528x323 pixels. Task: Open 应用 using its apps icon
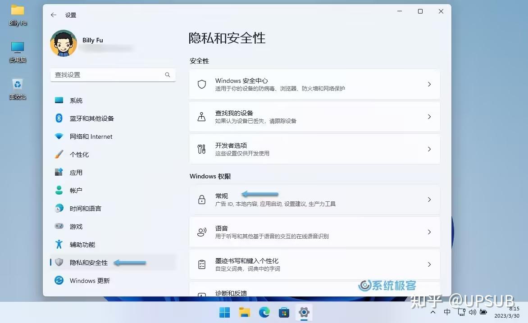click(60, 172)
